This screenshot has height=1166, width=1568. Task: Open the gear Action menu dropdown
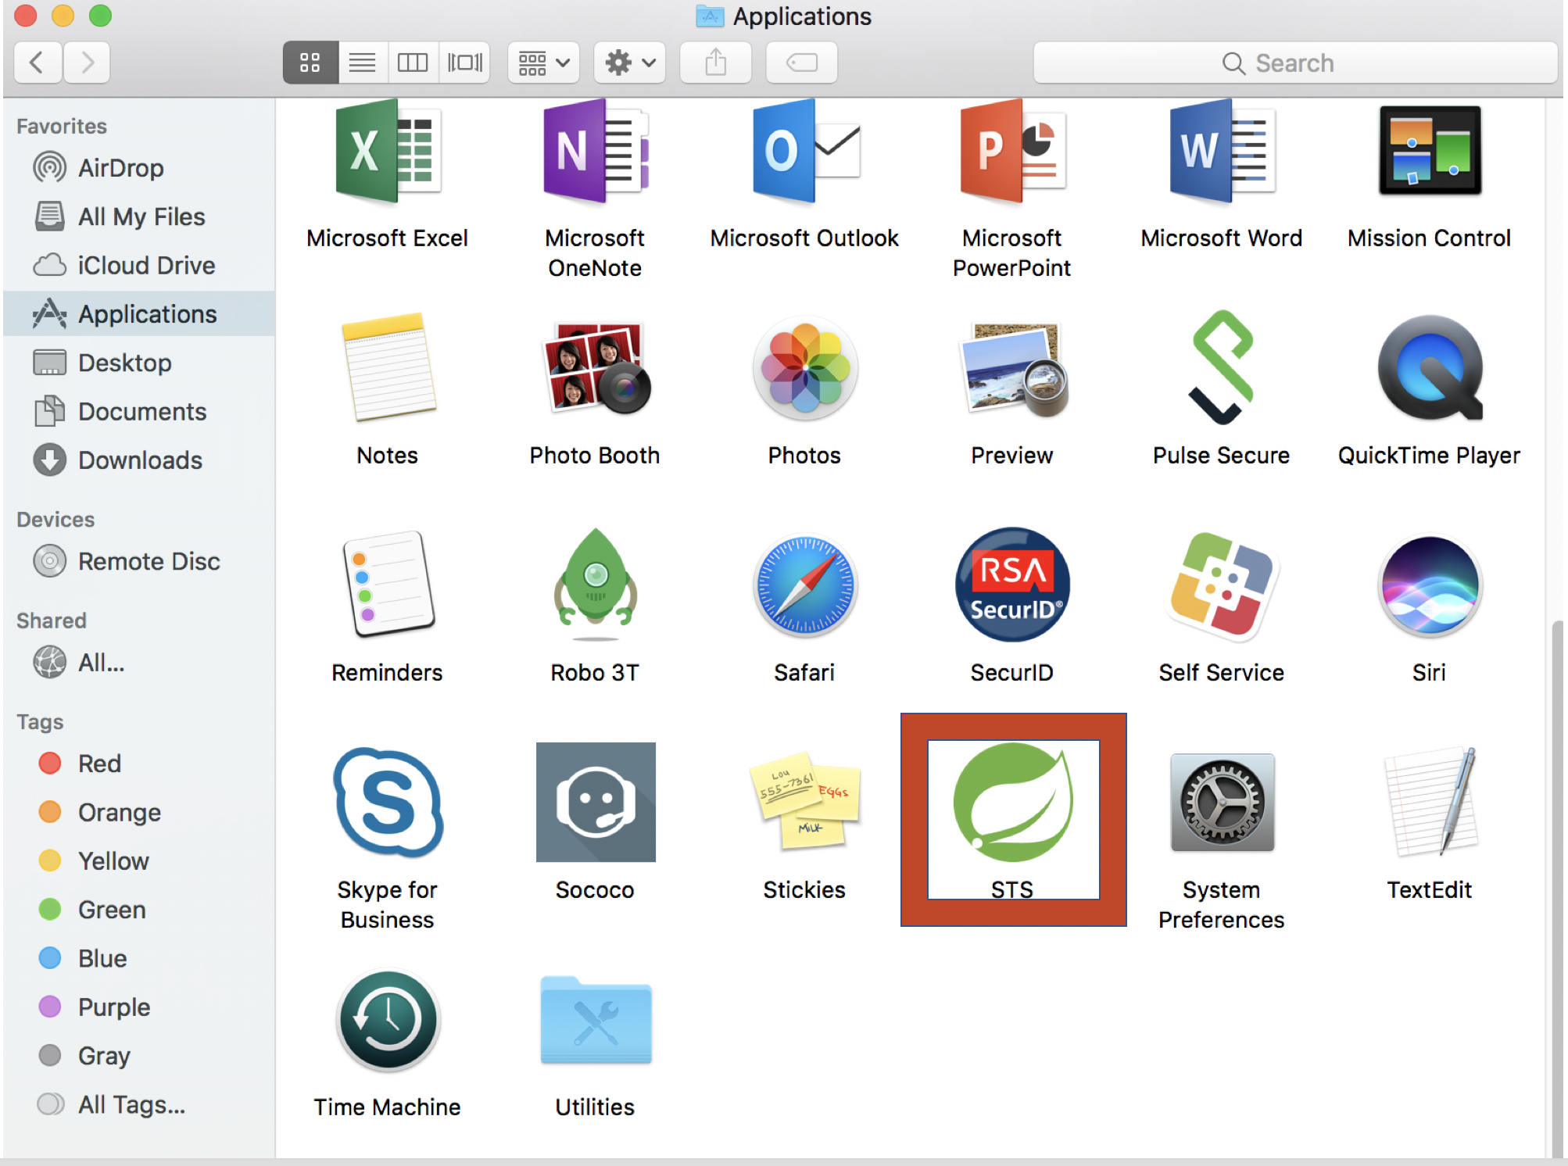[630, 63]
